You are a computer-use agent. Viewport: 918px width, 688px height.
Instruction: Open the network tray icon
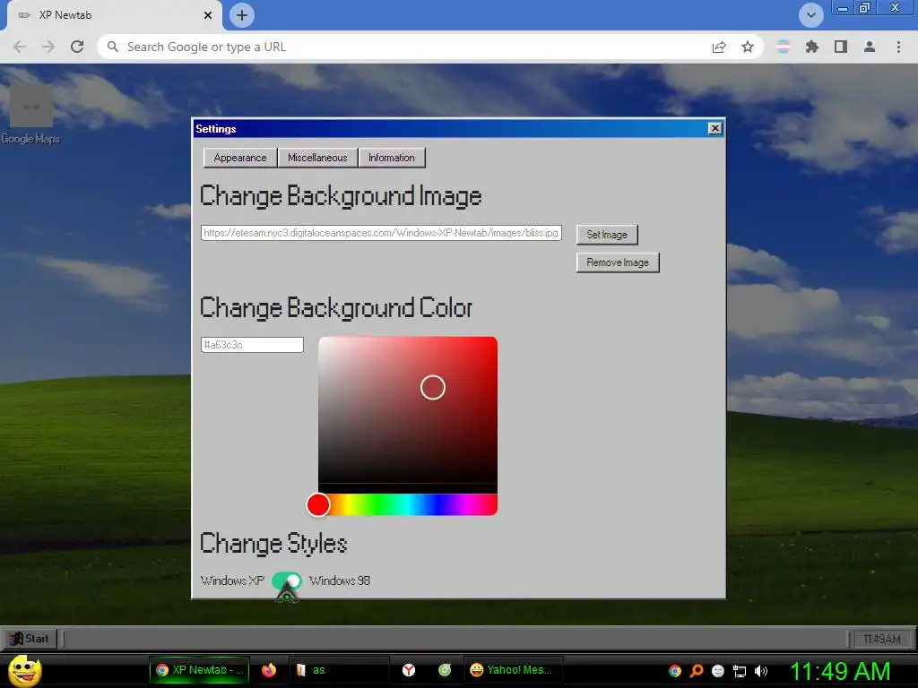coord(740,671)
